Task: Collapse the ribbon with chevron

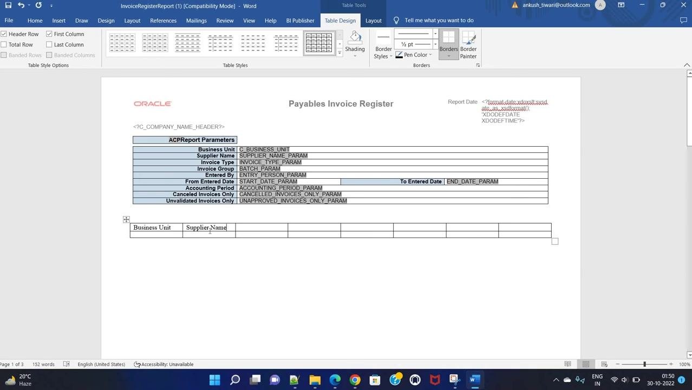Action: 687,66
